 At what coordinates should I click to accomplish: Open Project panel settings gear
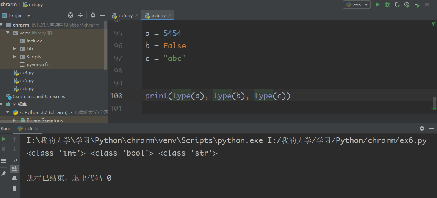point(93,15)
